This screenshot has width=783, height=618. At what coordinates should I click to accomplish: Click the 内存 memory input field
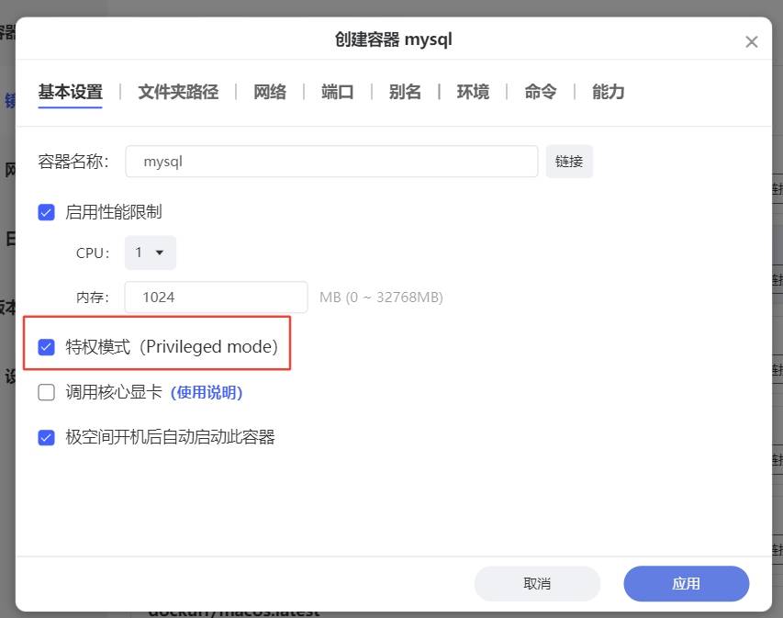pos(215,297)
